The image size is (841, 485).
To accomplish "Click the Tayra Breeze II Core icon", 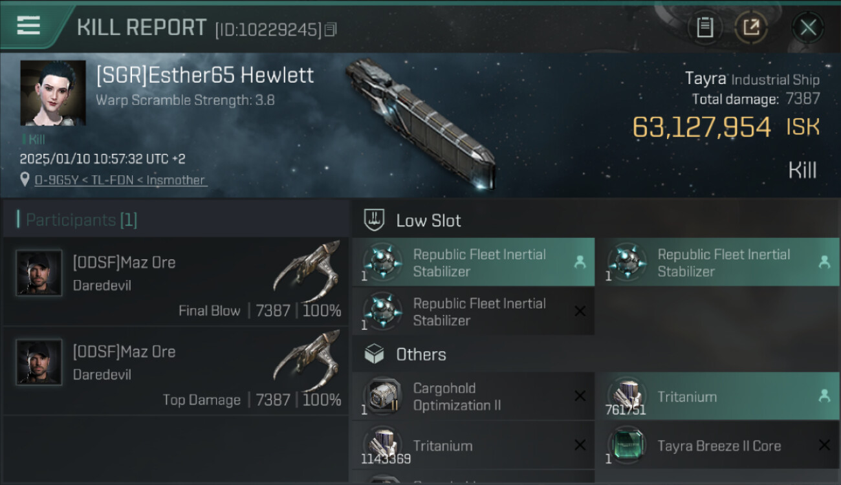I will [x=626, y=446].
